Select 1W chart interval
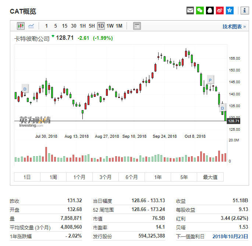252x246 pixels. point(110,26)
